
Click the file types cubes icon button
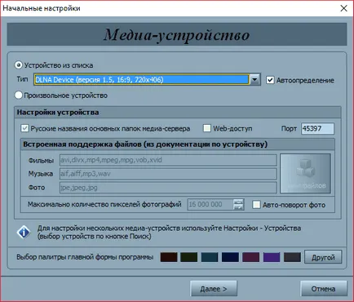(x=305, y=173)
